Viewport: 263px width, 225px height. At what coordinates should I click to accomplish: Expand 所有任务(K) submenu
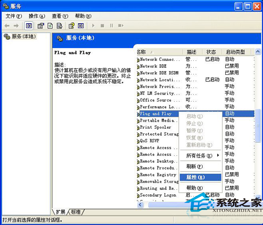point(200,156)
